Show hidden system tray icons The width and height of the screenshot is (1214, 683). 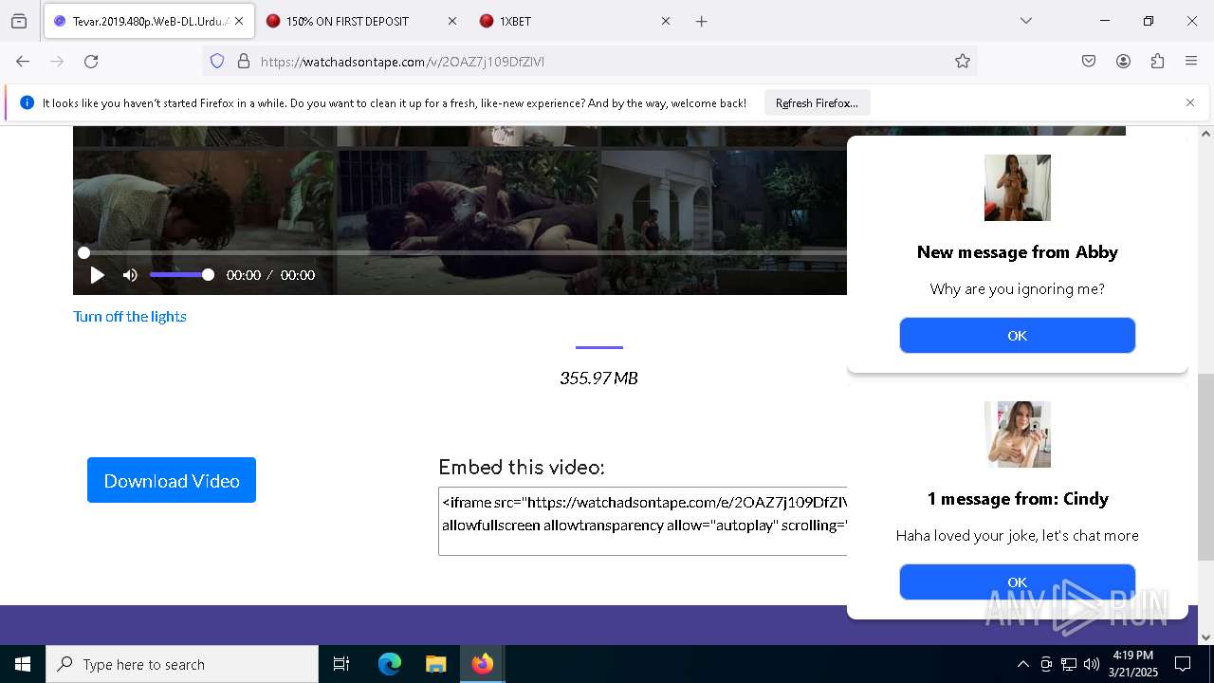(1022, 664)
